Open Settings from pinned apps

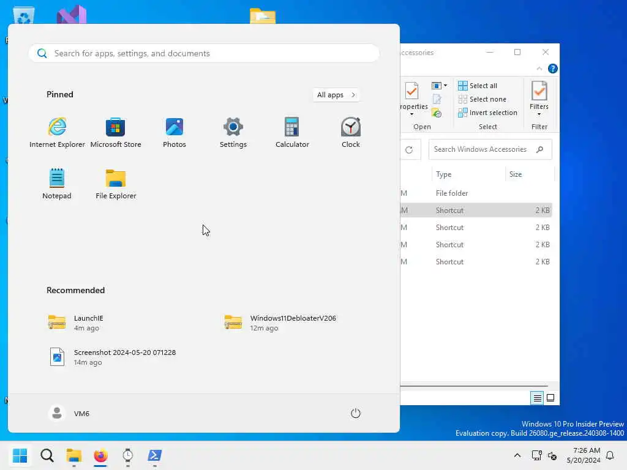click(233, 133)
